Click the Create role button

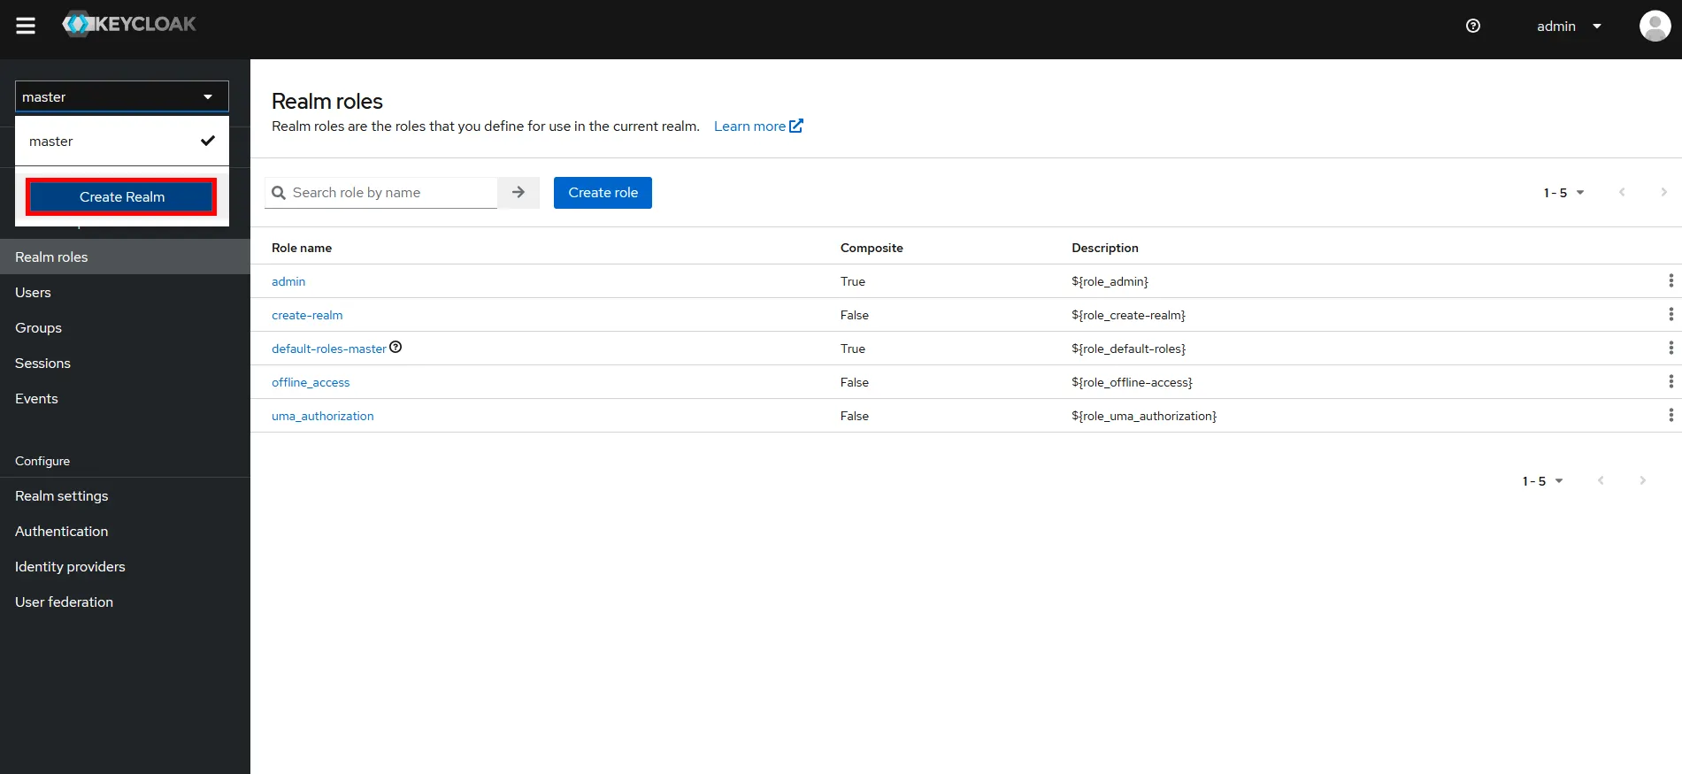(603, 193)
